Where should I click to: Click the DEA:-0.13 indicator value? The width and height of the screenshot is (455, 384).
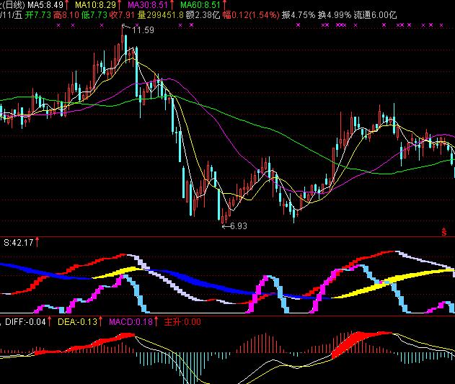[77, 321]
